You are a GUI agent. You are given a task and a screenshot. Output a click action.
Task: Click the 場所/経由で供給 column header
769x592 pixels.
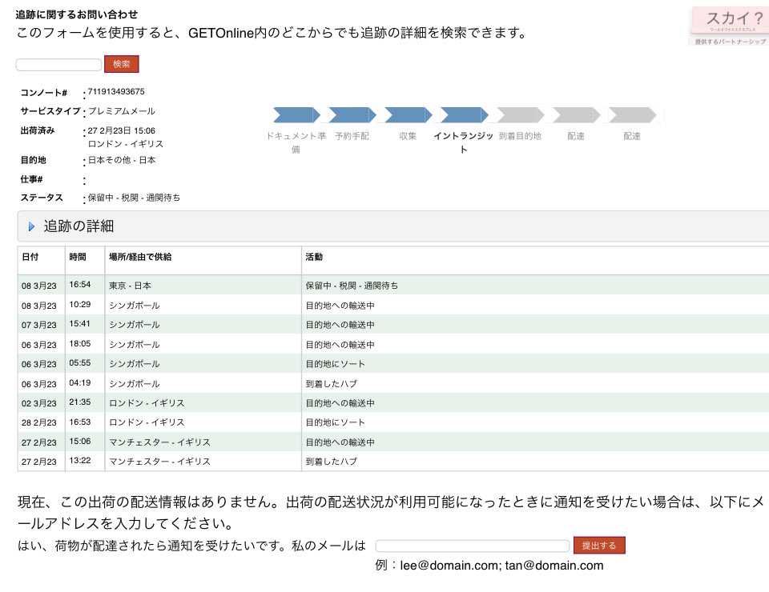coord(140,257)
